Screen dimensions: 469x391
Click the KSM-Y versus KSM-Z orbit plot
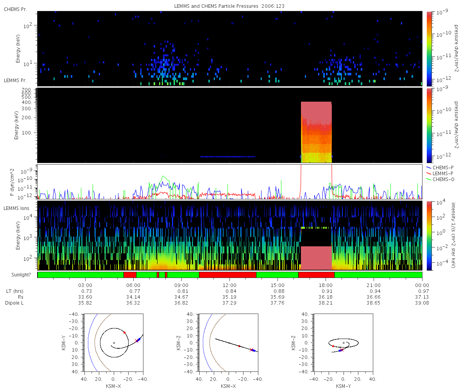point(344,343)
